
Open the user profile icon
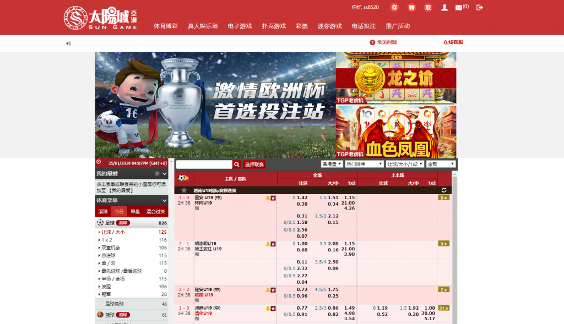click(444, 8)
